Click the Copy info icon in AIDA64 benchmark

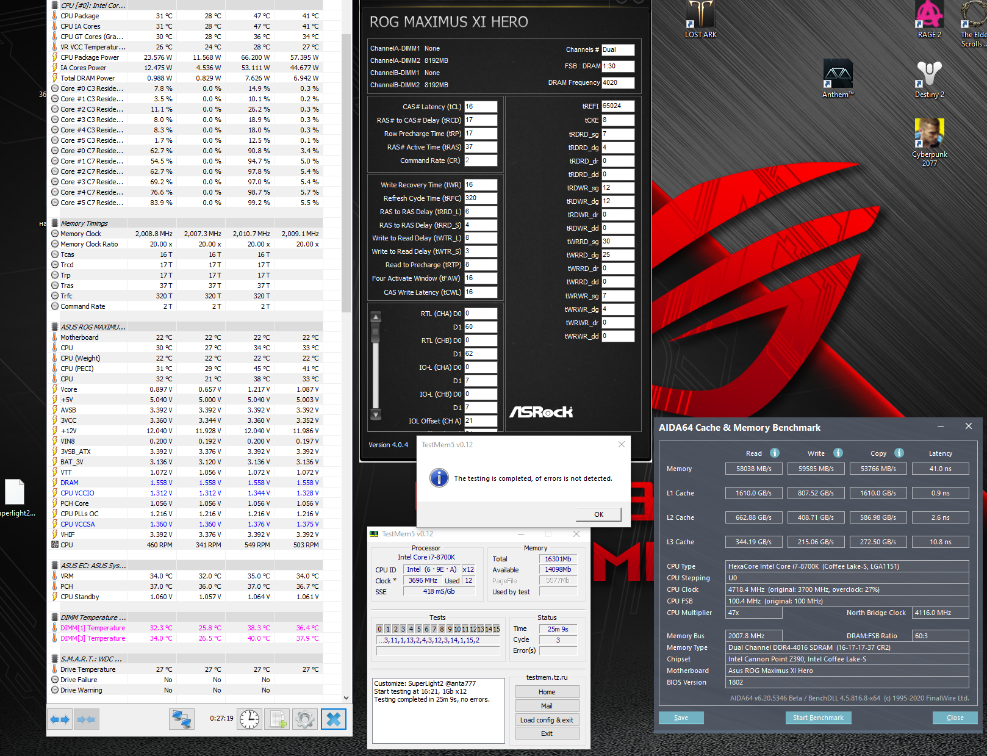(899, 453)
